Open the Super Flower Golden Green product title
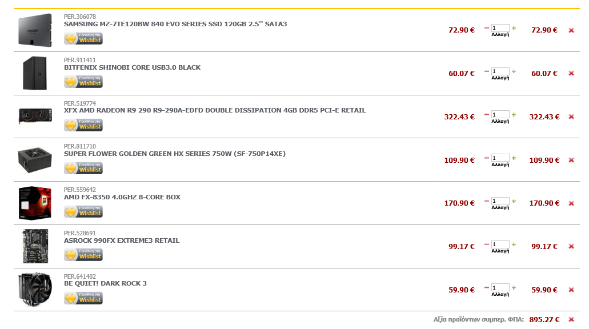Screen dimensions: 589x329 click(175, 154)
